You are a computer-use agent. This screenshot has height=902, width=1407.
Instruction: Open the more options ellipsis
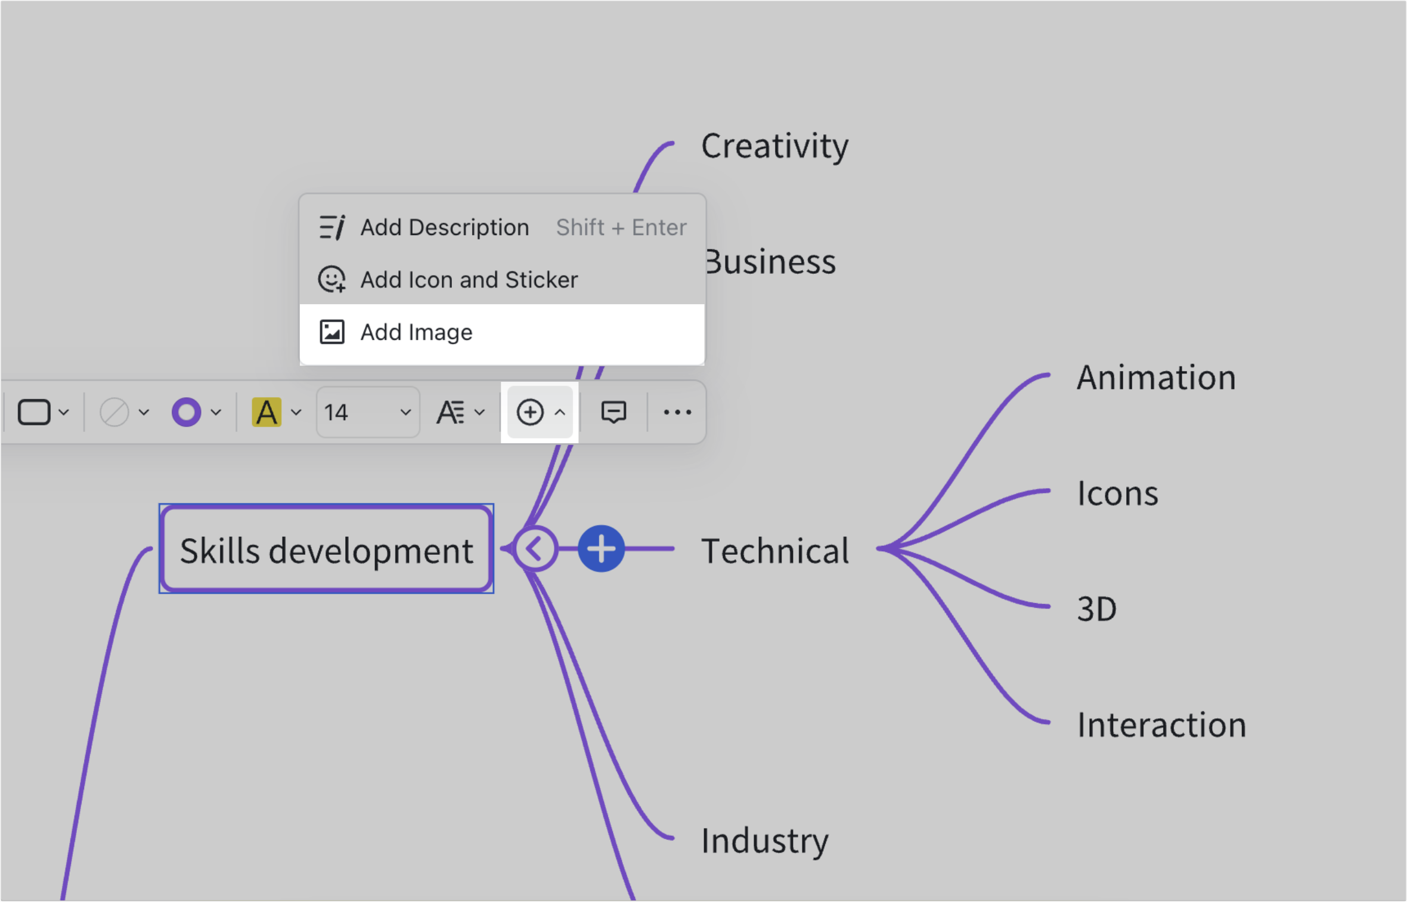[x=677, y=412]
